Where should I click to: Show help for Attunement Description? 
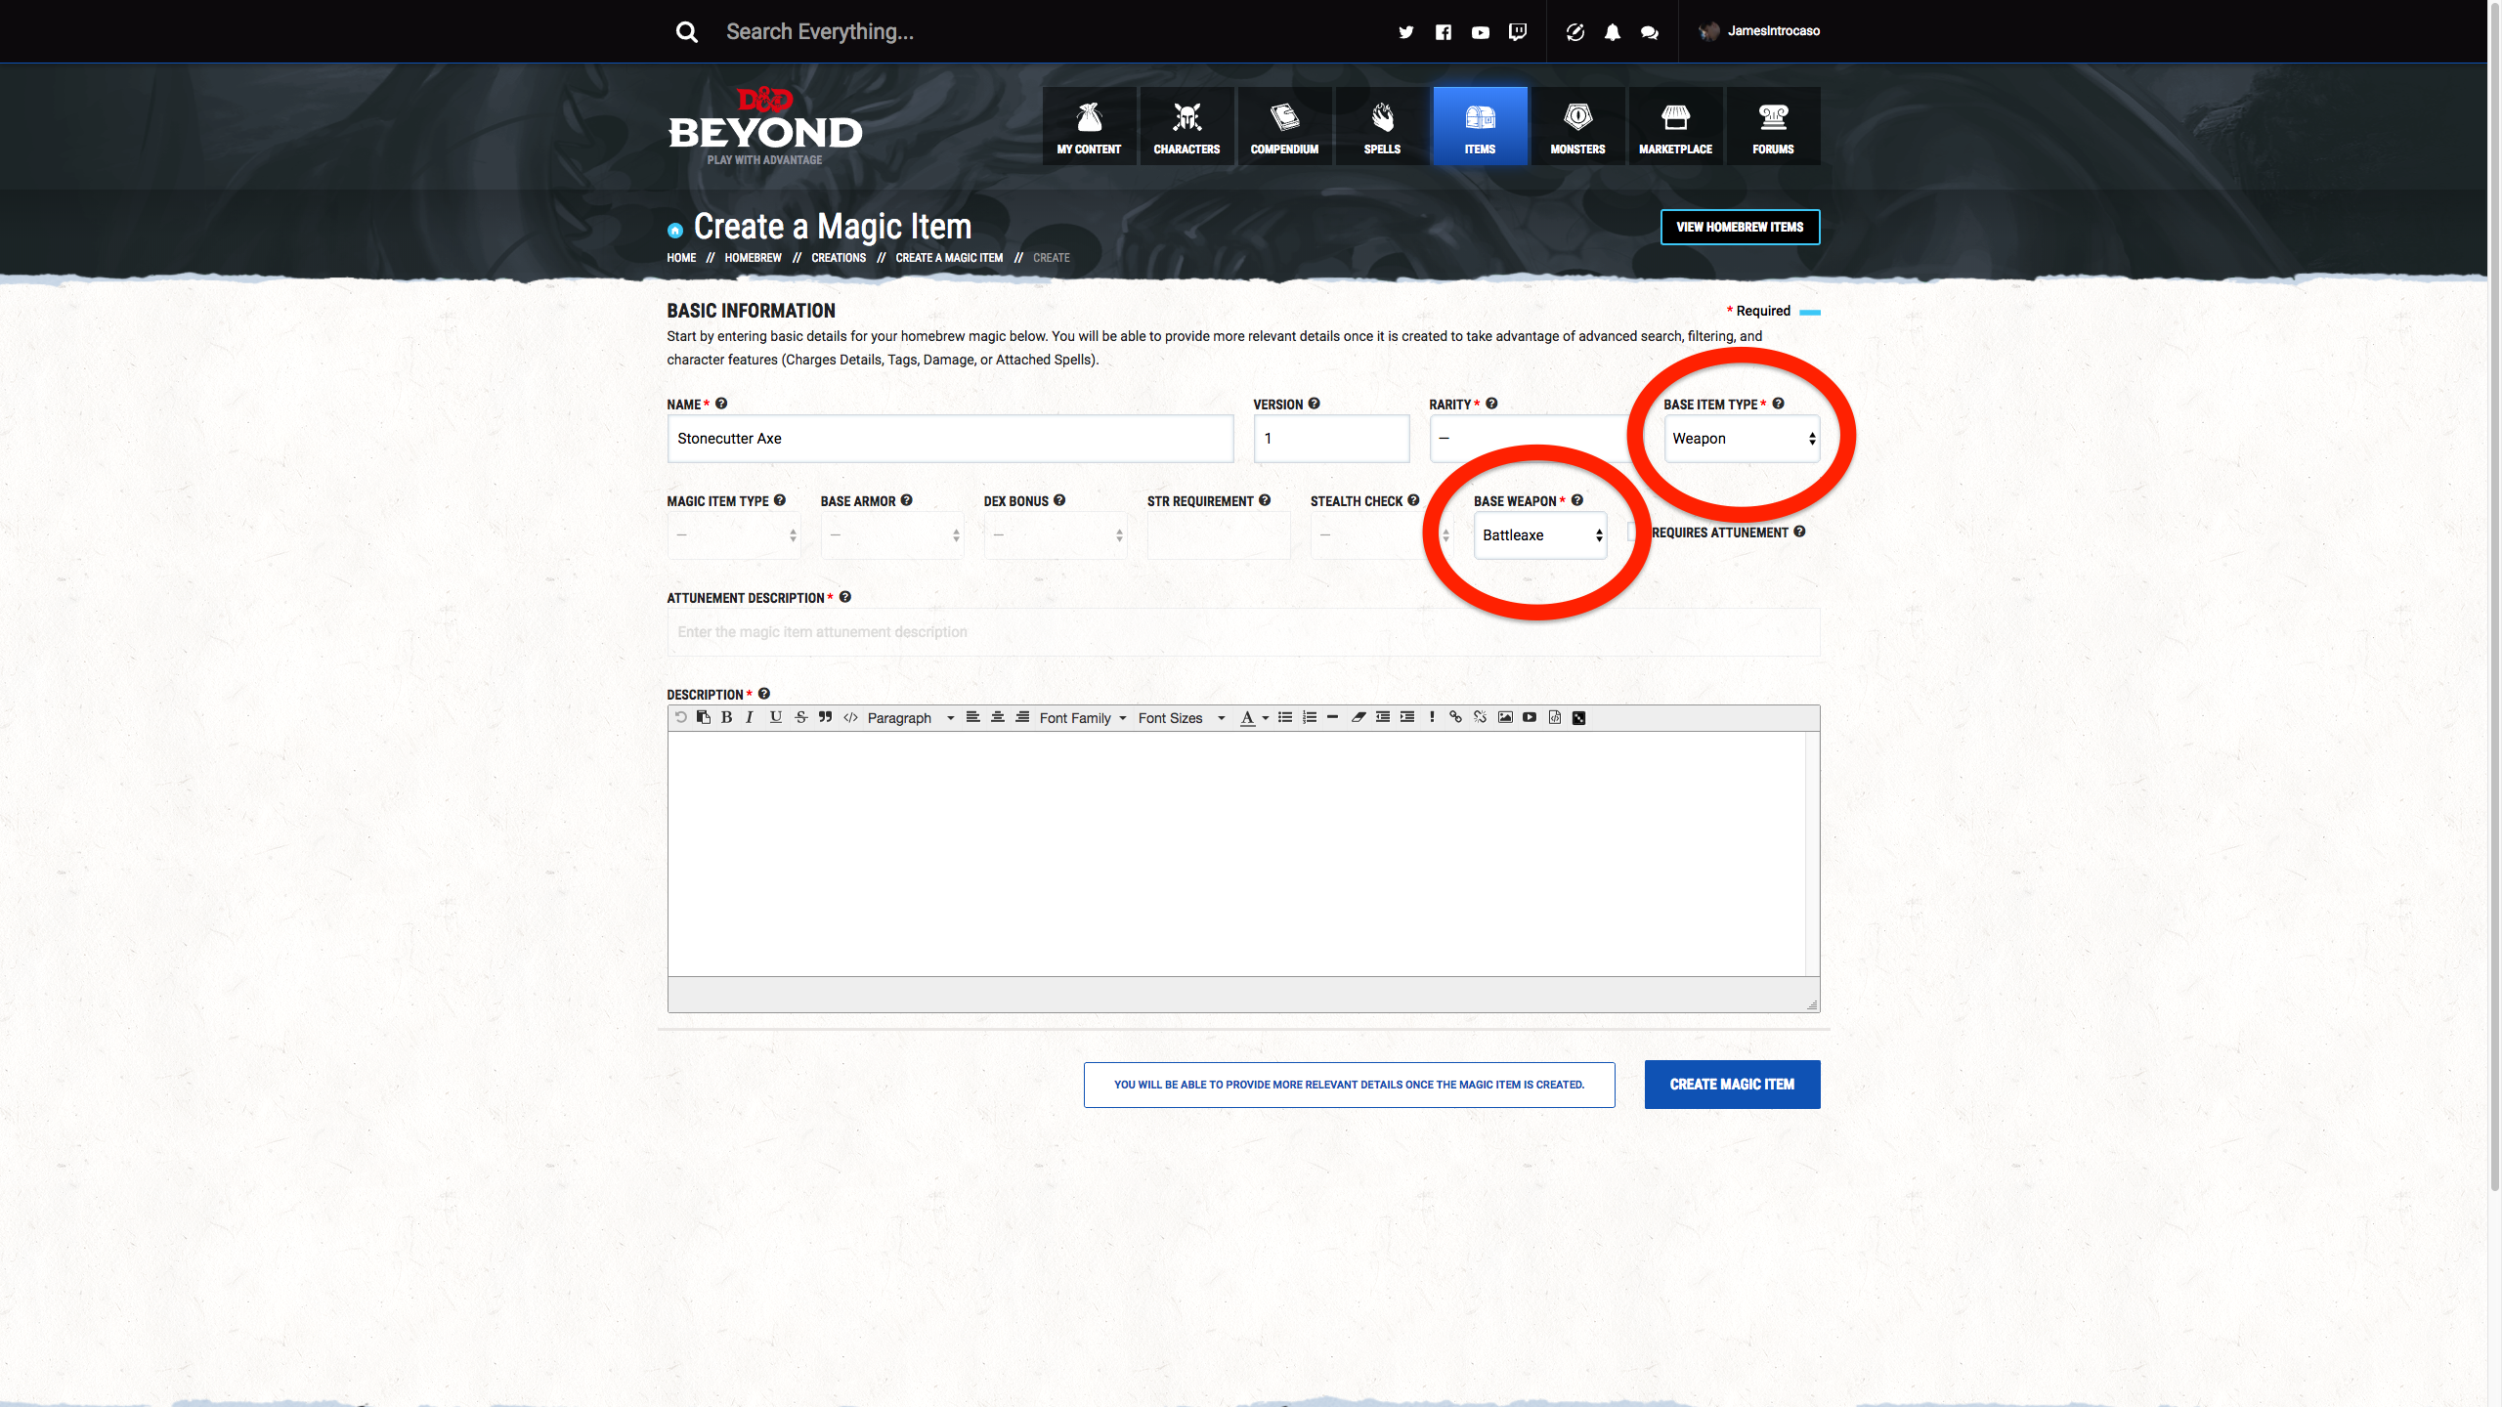click(x=845, y=597)
